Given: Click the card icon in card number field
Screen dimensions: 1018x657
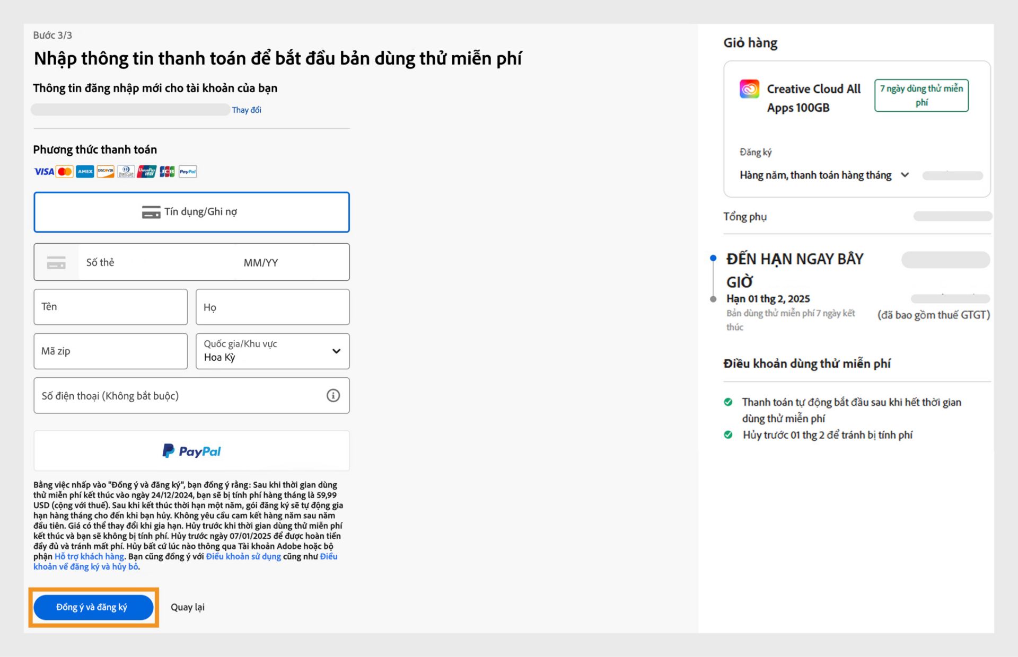Looking at the screenshot, I should click(x=56, y=262).
